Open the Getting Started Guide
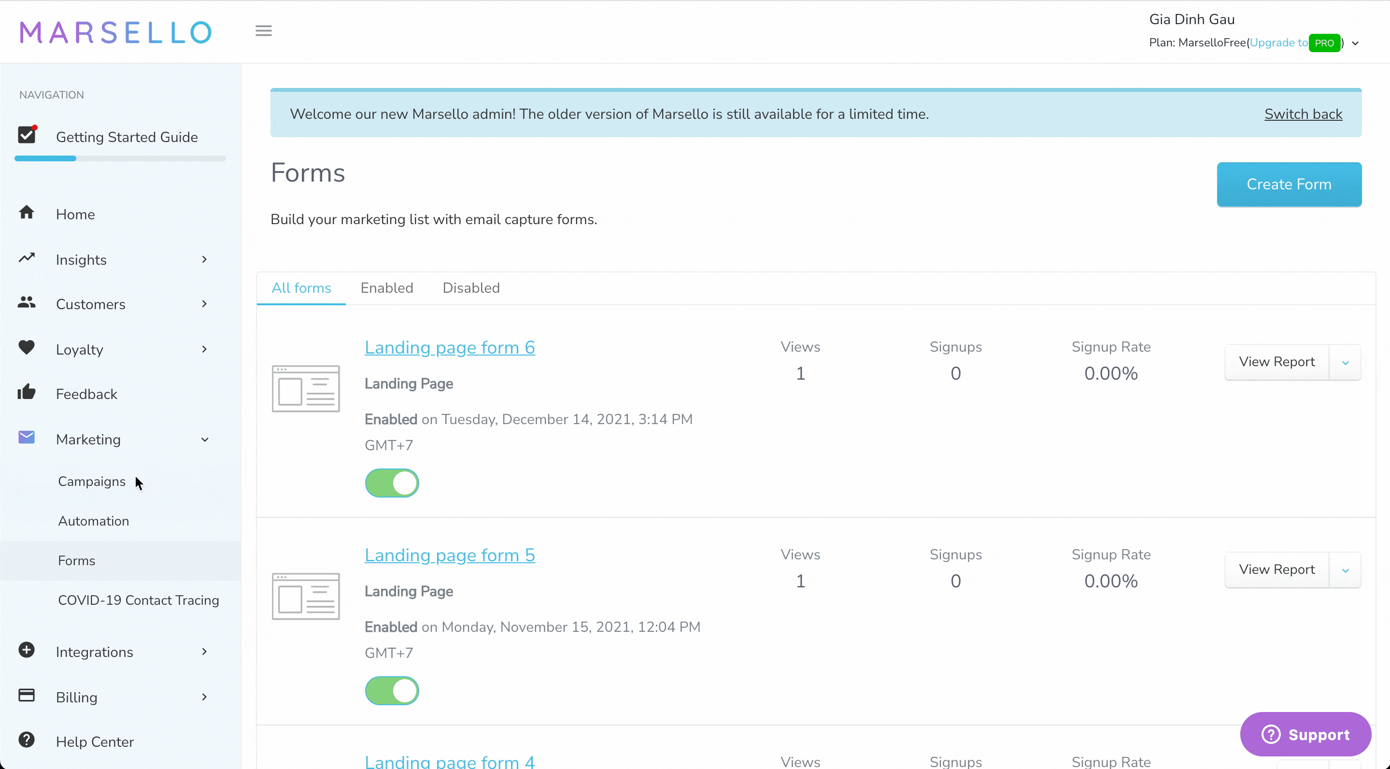The image size is (1390, 769). pos(127,137)
